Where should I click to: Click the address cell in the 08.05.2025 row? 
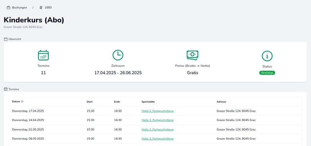point(236,139)
